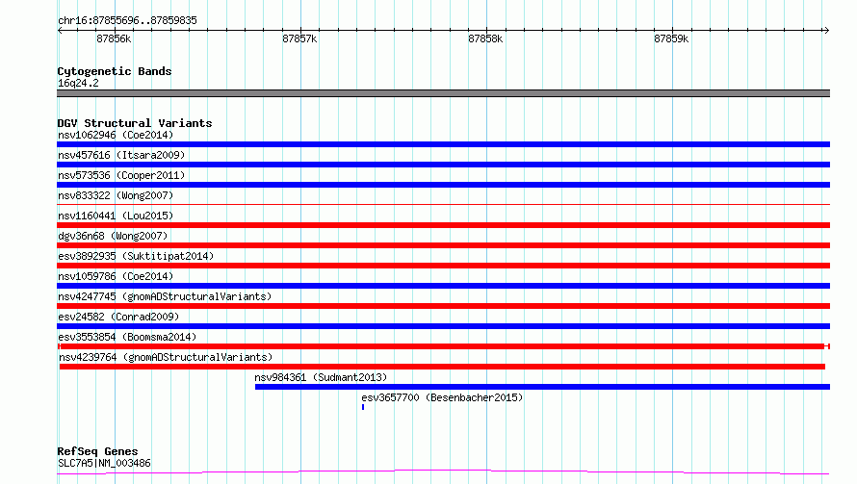Select nsv984361 (Sudmant2013) label
857x484 pixels.
tap(321, 377)
